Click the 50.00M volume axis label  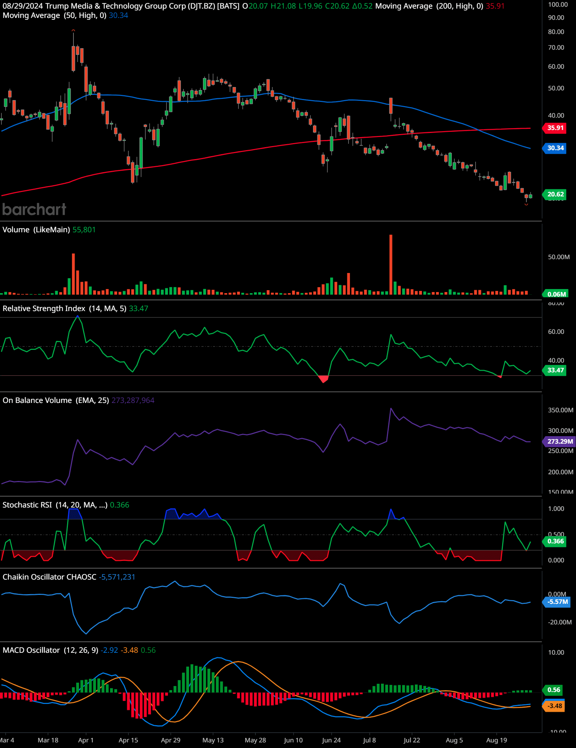pos(558,257)
